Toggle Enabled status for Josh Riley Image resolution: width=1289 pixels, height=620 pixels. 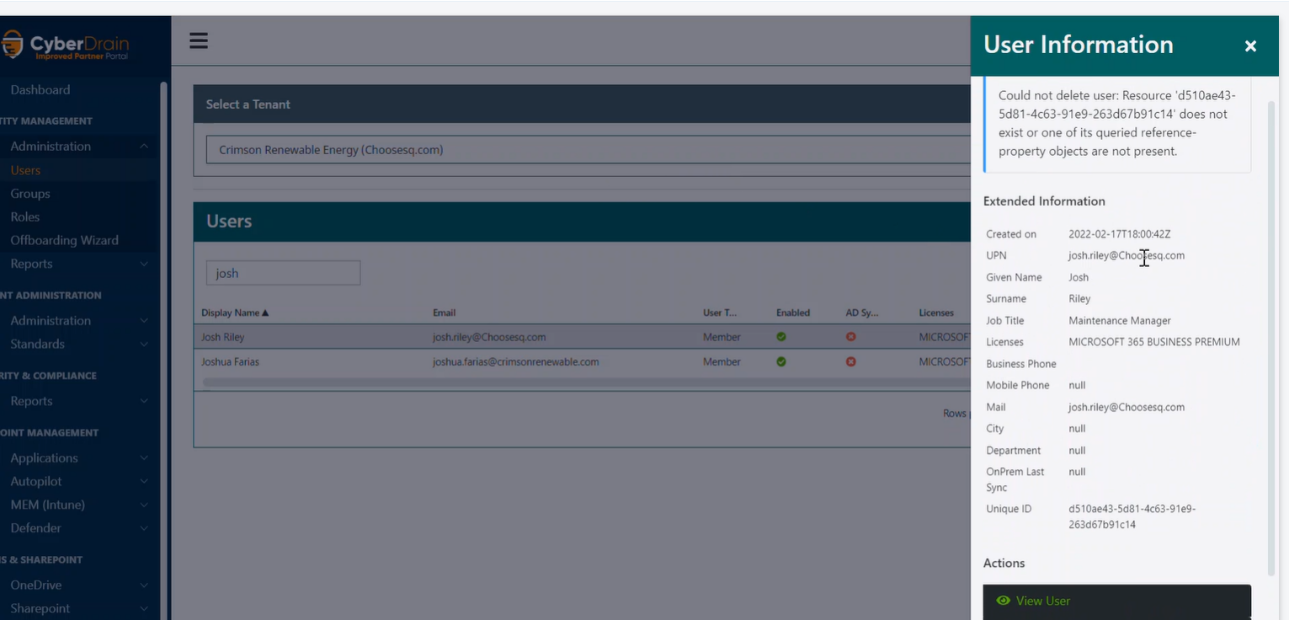pyautogui.click(x=780, y=336)
